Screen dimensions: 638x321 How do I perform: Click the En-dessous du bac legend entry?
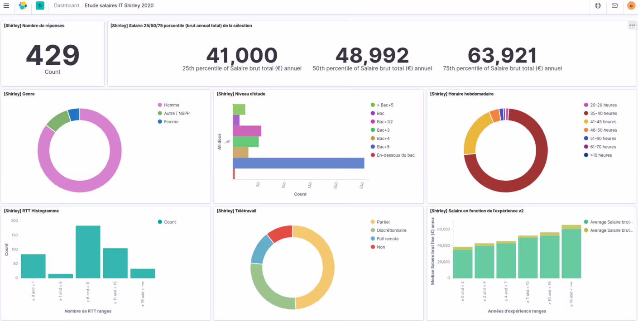[395, 155]
